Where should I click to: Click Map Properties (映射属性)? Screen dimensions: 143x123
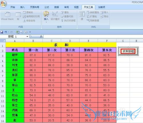(93, 12)
